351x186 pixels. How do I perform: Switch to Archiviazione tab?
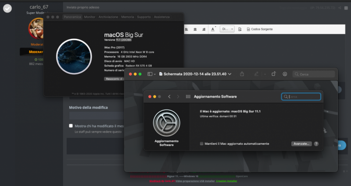tap(108, 17)
